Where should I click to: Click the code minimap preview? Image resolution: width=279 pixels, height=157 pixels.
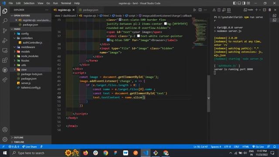click(x=199, y=33)
